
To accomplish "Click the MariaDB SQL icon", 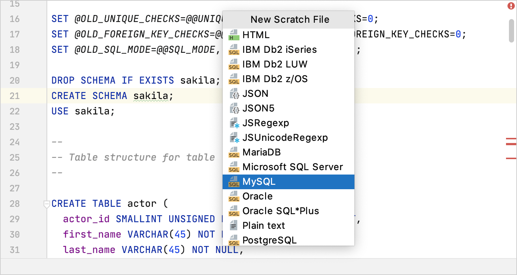I will [234, 153].
